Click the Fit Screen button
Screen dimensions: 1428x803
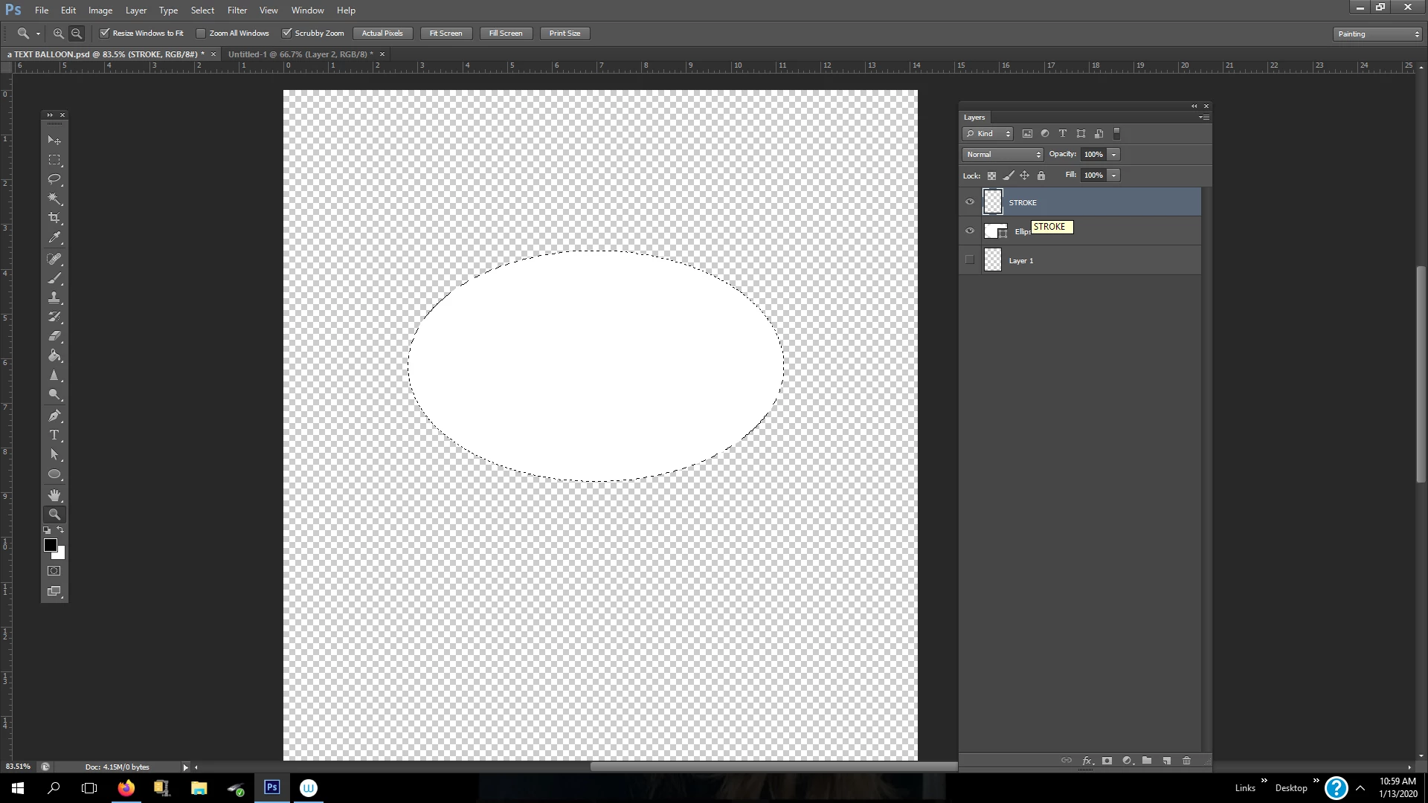click(x=446, y=33)
